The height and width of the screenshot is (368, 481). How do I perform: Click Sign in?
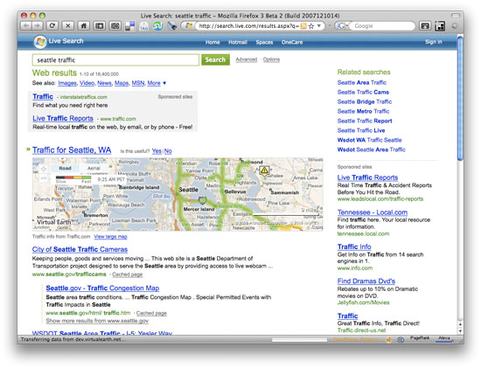(434, 42)
